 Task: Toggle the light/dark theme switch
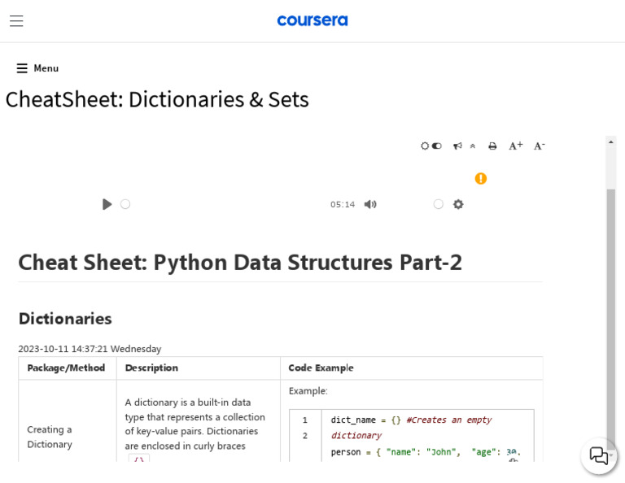point(431,146)
